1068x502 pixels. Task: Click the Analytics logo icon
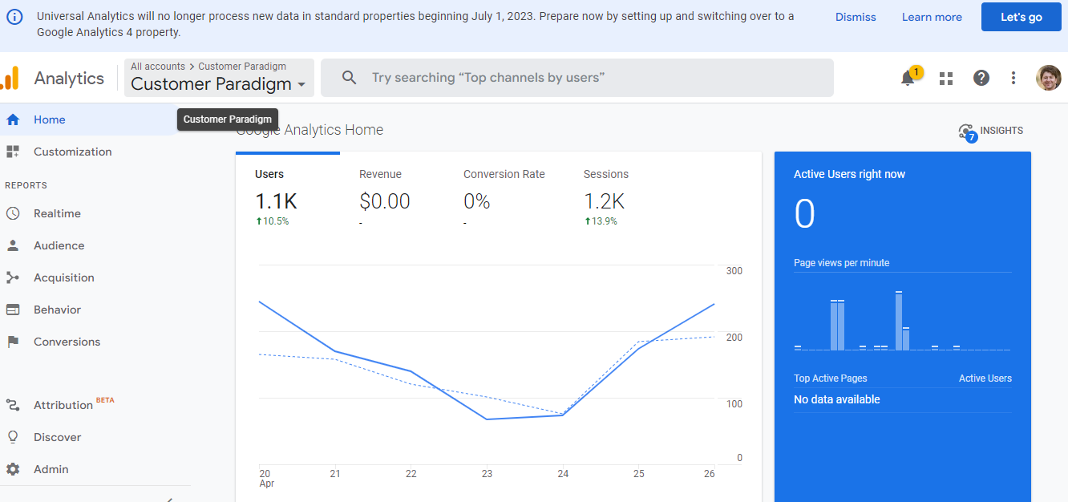pyautogui.click(x=13, y=77)
